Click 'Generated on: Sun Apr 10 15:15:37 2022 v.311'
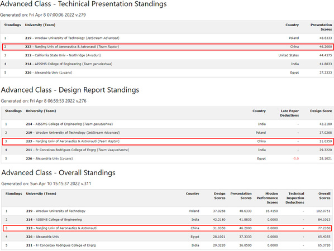Screen dimensions: 334x251 46,184
